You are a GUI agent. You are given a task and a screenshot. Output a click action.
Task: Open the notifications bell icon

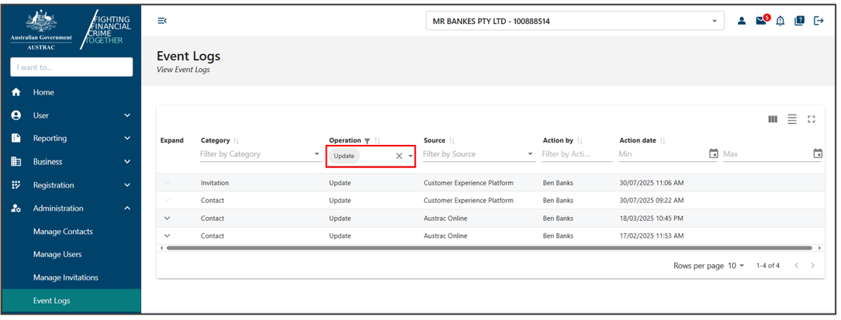click(780, 21)
